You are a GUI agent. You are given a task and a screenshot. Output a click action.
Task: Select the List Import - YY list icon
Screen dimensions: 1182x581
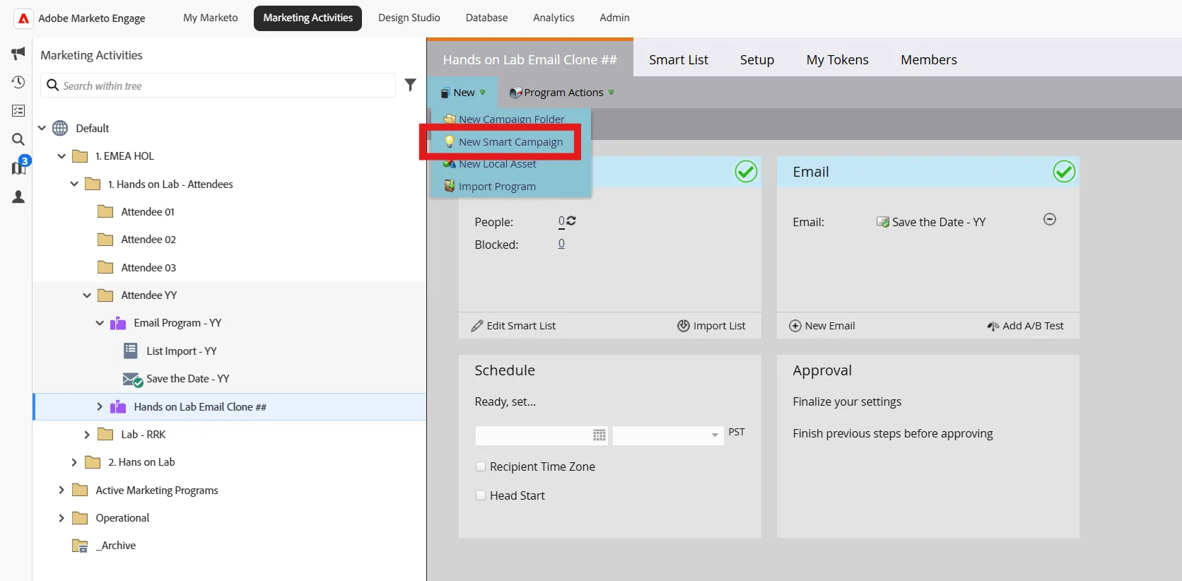tap(131, 351)
